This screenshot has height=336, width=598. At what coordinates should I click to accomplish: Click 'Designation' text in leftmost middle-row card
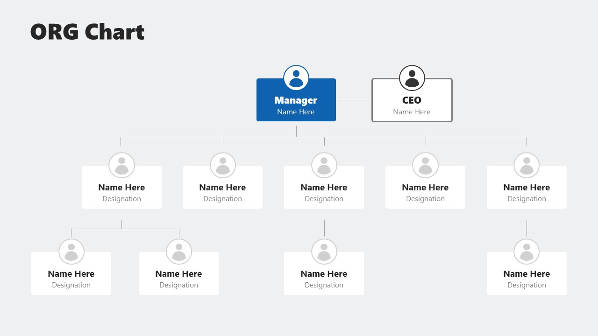(x=121, y=199)
